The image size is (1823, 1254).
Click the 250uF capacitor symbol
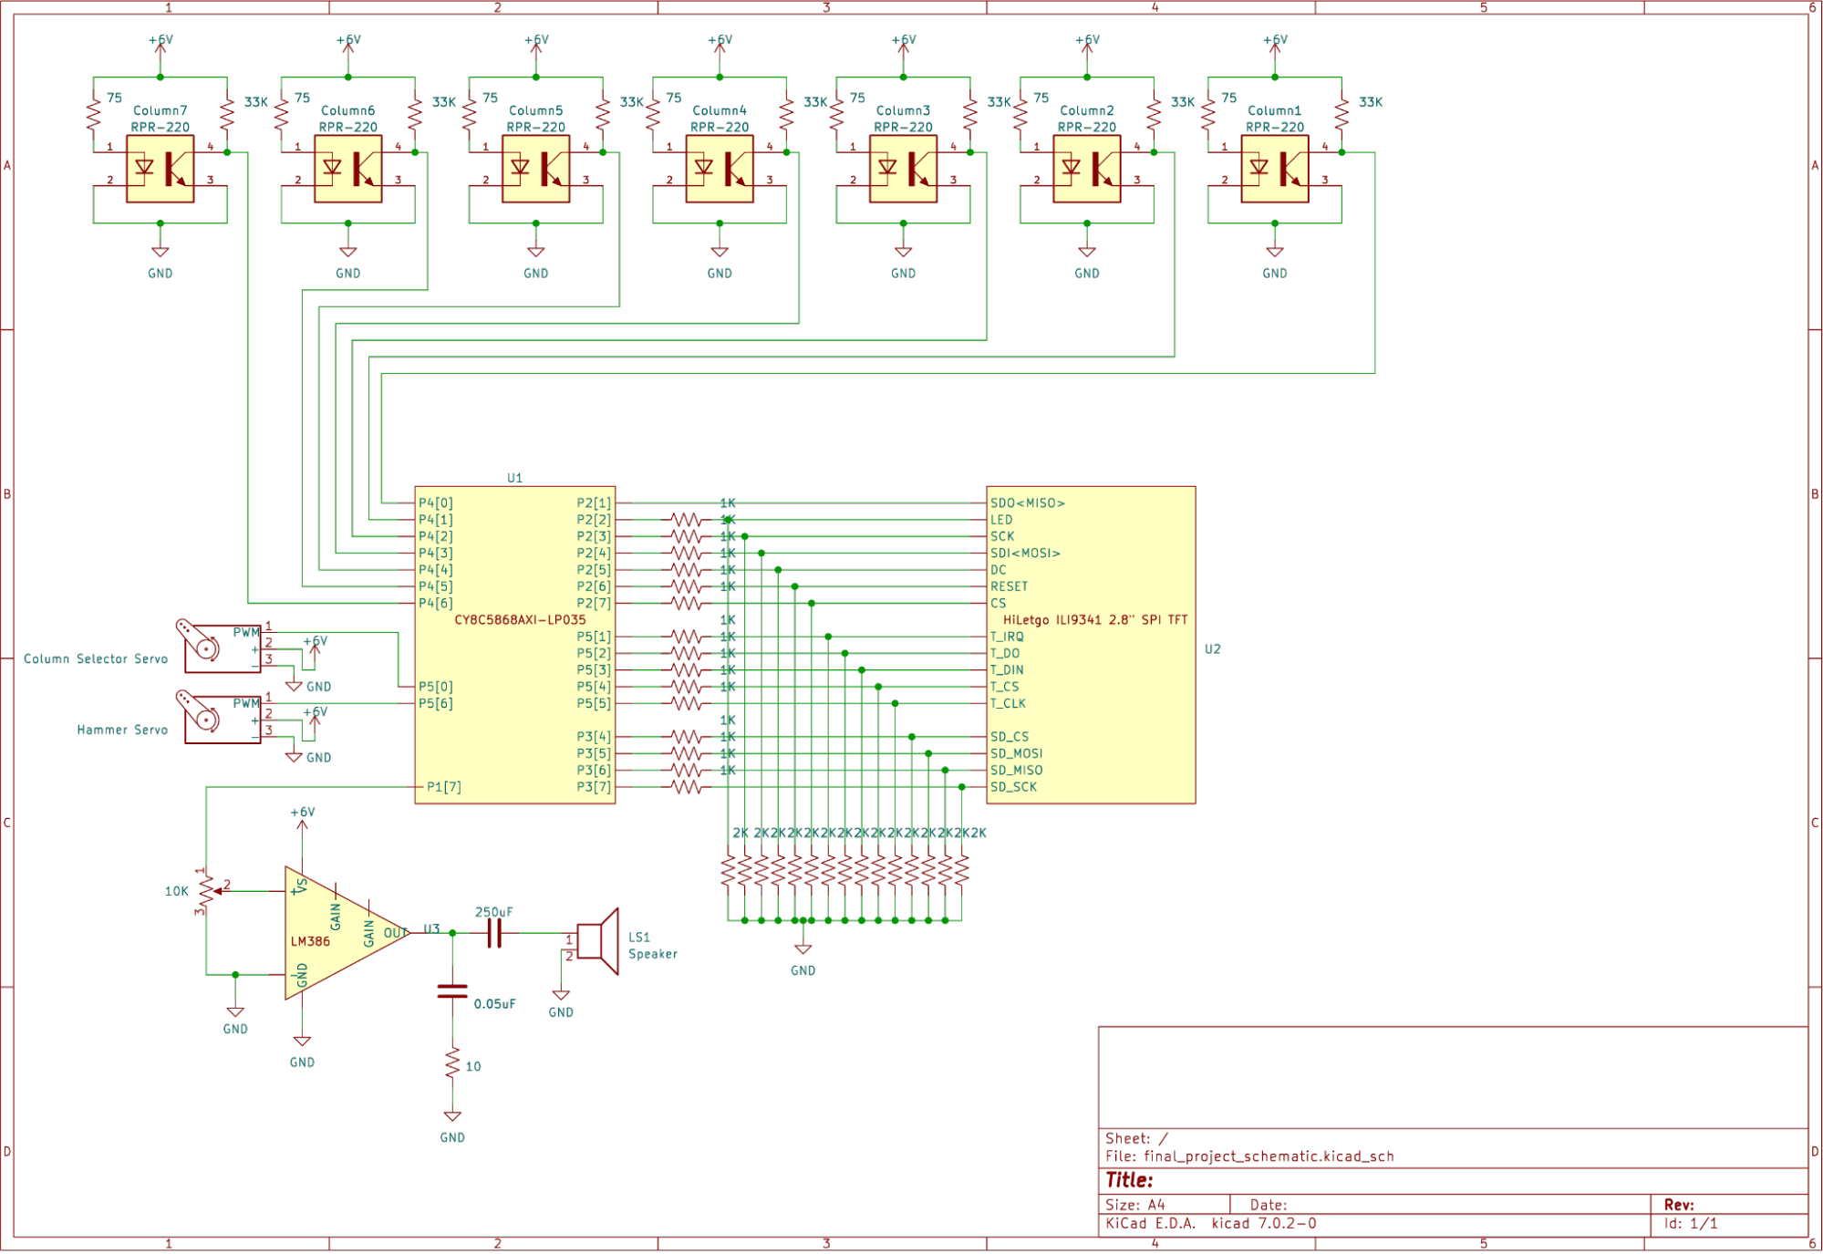pos(494,933)
